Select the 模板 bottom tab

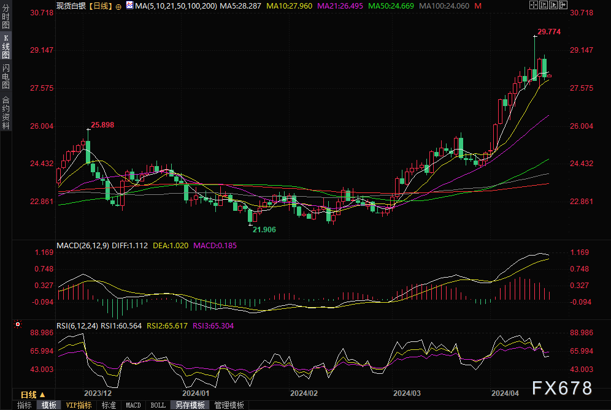49,405
